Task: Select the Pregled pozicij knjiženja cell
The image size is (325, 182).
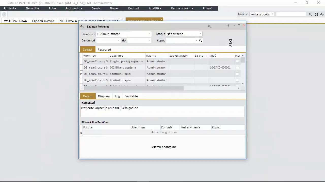Action: point(127,61)
